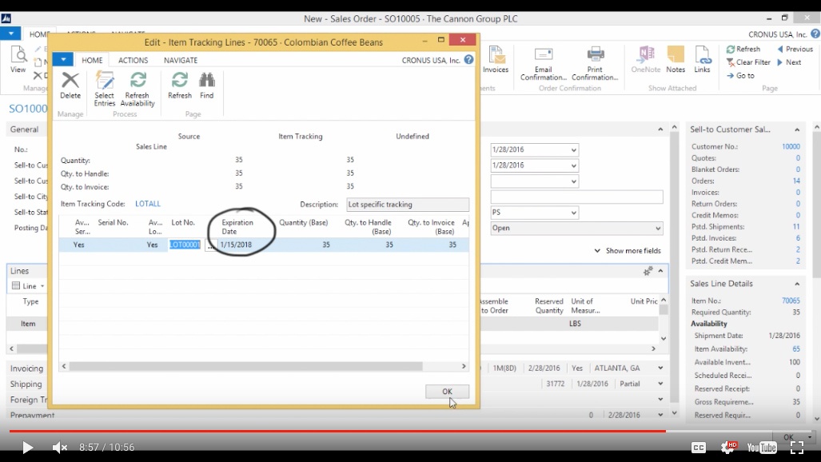Open the second 1/28/2016 date dropdown

[x=573, y=165]
